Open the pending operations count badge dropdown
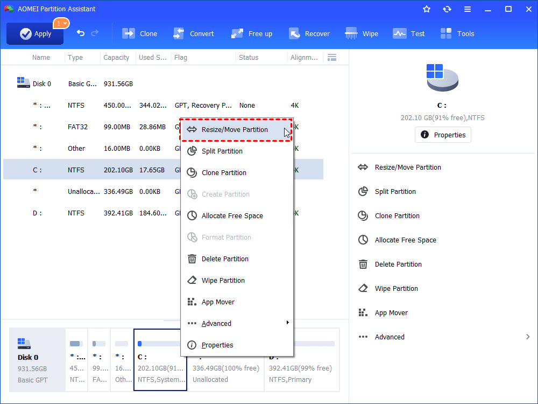 point(61,23)
